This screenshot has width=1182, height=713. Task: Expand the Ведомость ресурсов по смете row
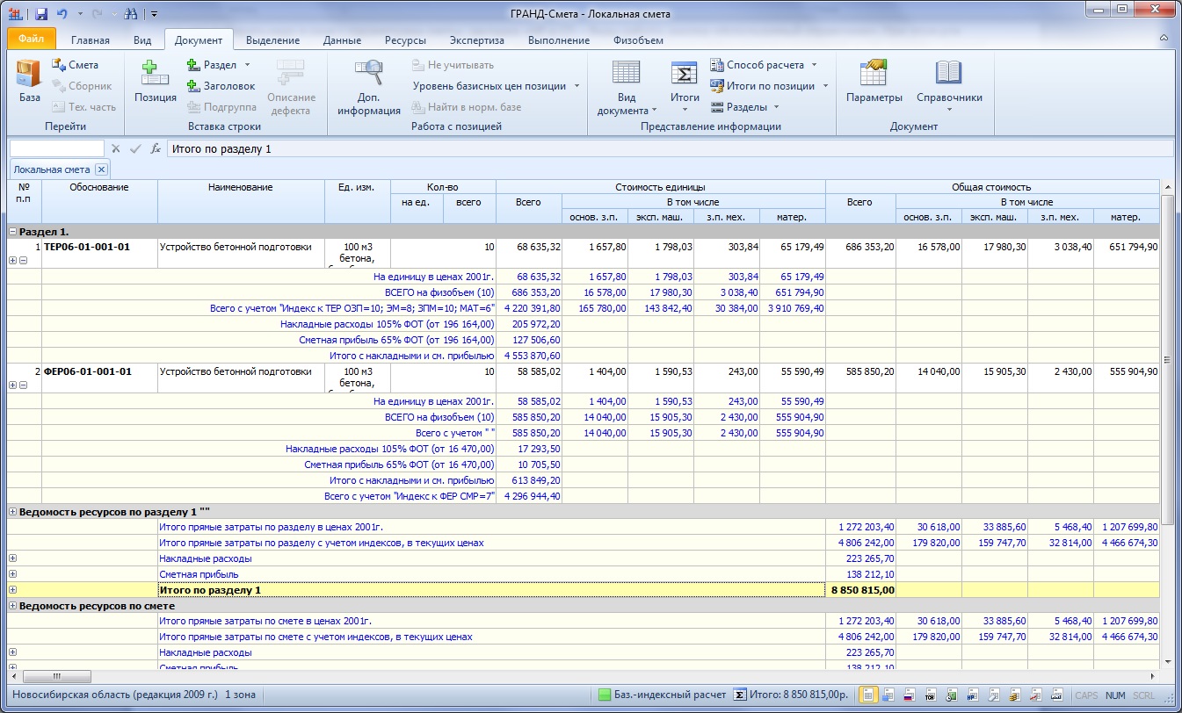(12, 606)
